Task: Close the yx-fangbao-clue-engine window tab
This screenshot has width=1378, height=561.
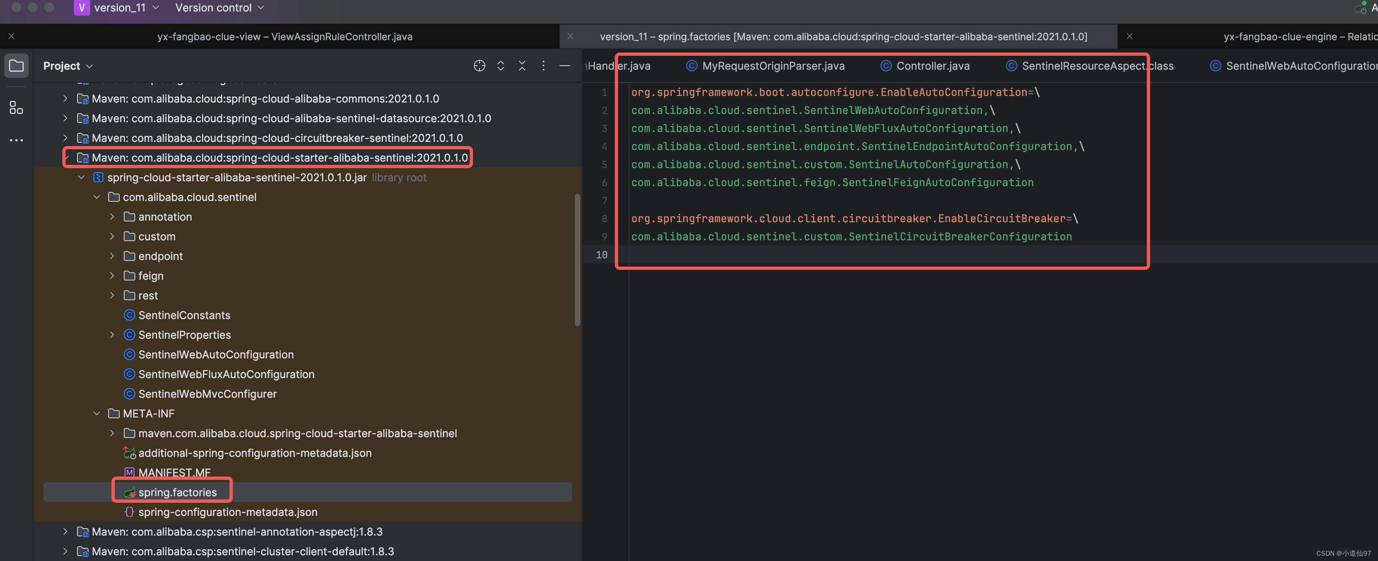Action: point(1129,36)
